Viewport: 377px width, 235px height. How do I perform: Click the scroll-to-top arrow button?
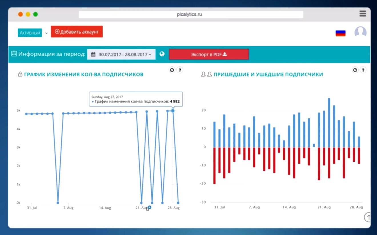(x=368, y=217)
